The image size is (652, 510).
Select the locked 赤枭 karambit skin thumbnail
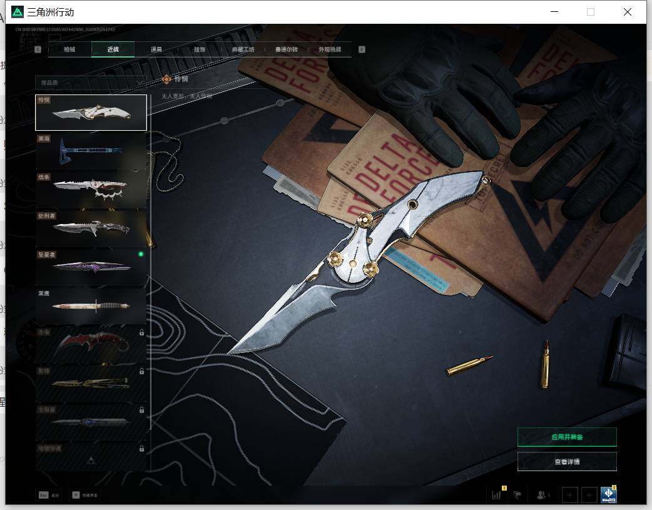91,344
